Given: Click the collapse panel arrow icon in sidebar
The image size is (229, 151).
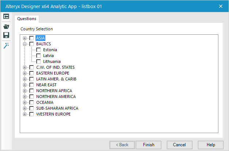Looking at the screenshot, I should 6,16.
